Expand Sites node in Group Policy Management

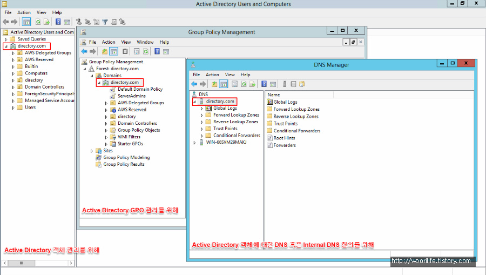pos(92,151)
